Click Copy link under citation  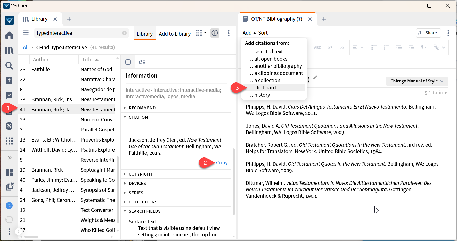222,163
